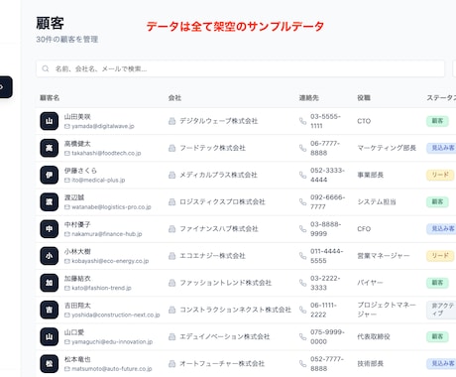Click the 役職 column header
This screenshot has height=377, width=456.
[364, 98]
